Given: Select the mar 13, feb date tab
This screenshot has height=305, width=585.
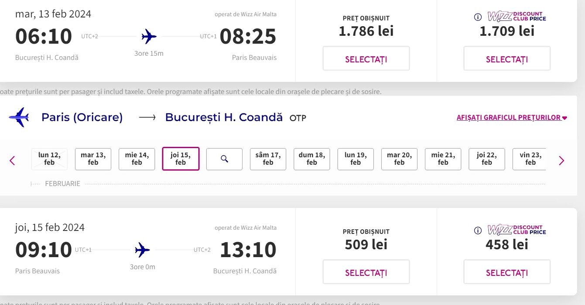Looking at the screenshot, I should point(93,159).
